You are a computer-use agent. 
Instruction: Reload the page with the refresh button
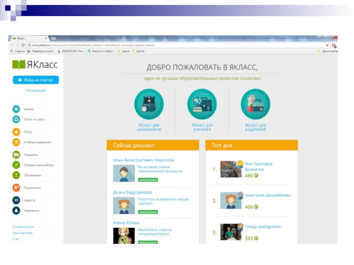click(23, 45)
